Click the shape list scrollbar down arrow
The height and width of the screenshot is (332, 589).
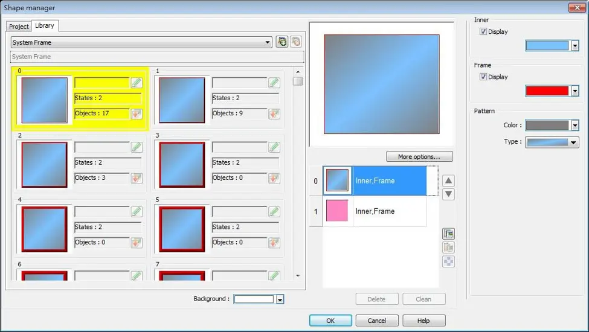click(298, 276)
